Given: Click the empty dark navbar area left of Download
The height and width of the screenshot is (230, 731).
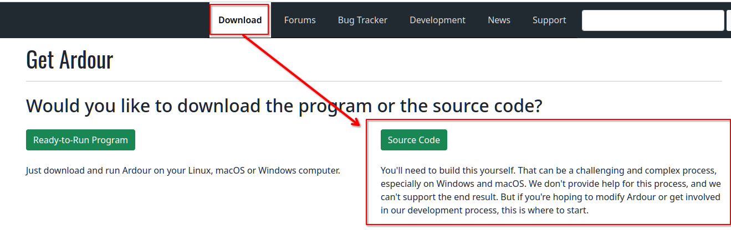Looking at the screenshot, I should click(x=105, y=20).
